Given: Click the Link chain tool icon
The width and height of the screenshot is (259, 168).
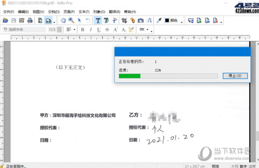Looking at the screenshot, I should [x=133, y=20].
